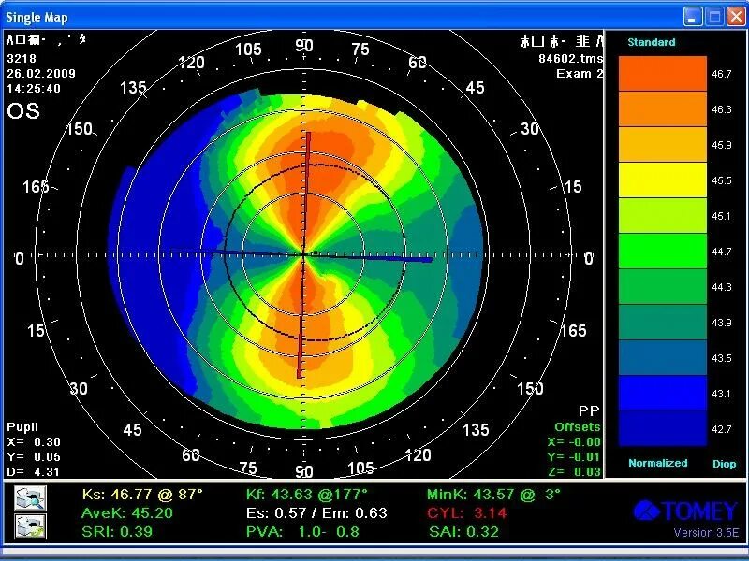Click the pupil X= 0.30 value
This screenshot has width=749, height=561.
(34, 442)
